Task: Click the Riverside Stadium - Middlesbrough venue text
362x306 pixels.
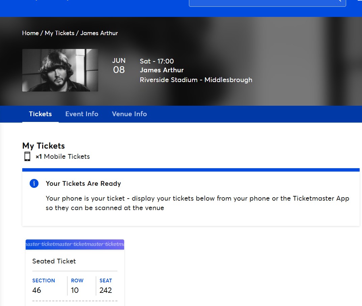Action: [196, 80]
